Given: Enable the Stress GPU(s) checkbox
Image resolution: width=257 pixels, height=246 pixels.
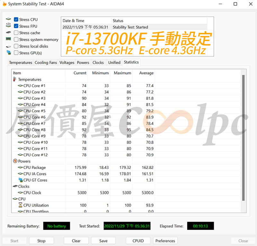Looking at the screenshot, I should pyautogui.click(x=16, y=53).
